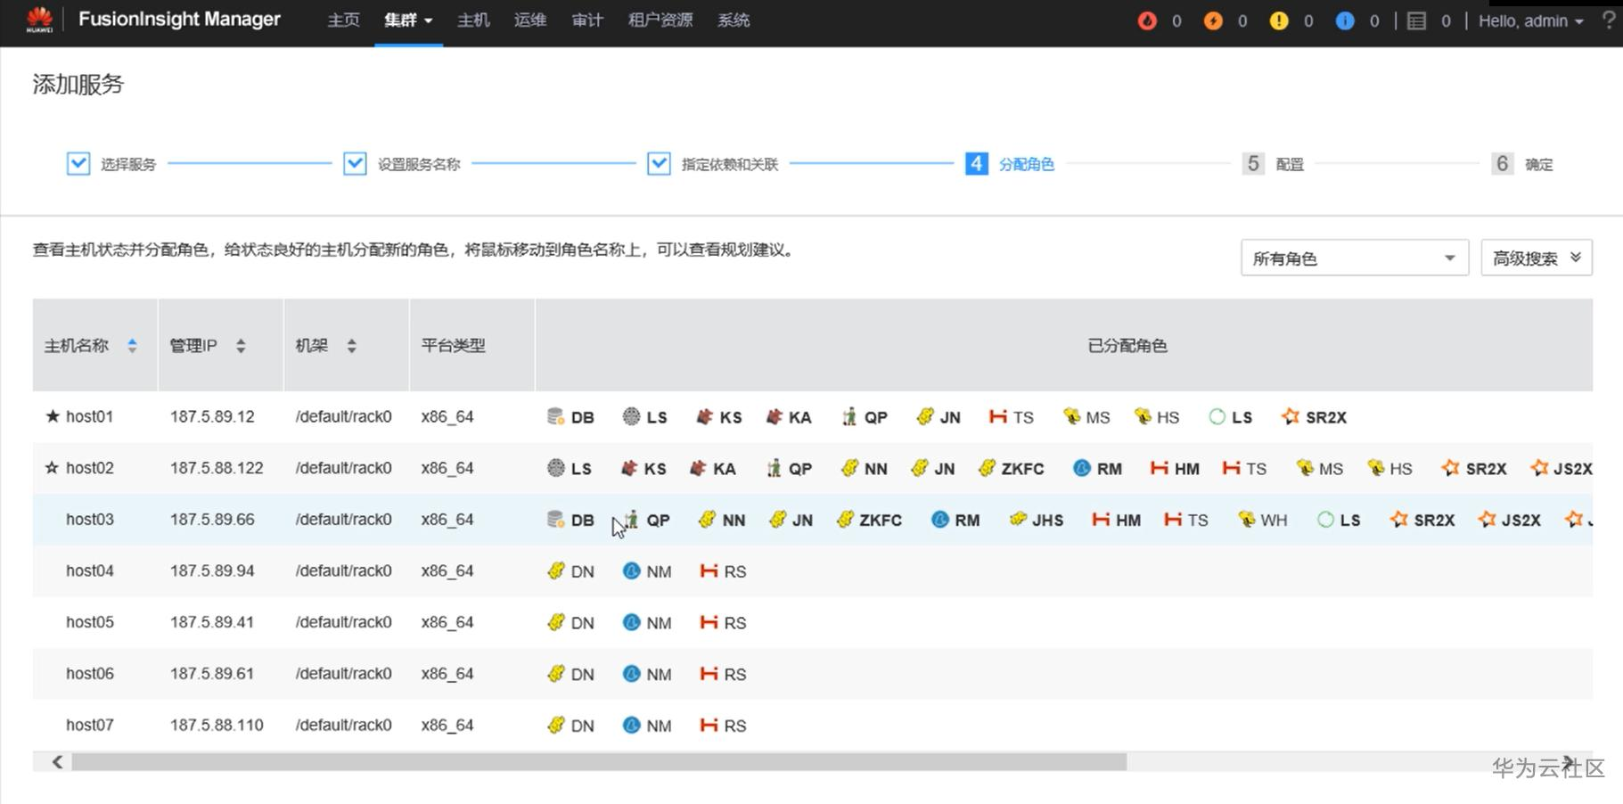Click ZKFC role icon on host02

point(987,468)
